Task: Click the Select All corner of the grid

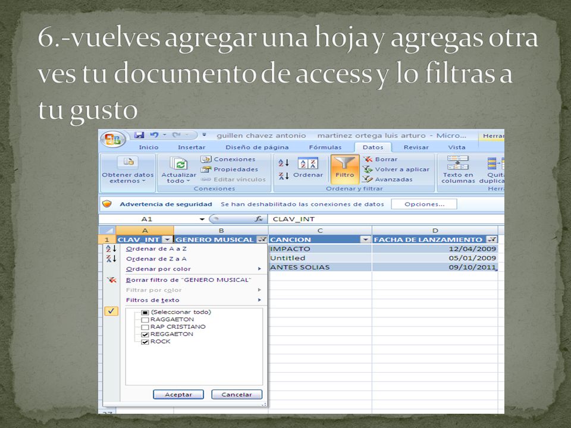Action: [107, 231]
